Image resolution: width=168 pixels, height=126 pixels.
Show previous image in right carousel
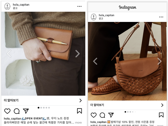[95, 61]
